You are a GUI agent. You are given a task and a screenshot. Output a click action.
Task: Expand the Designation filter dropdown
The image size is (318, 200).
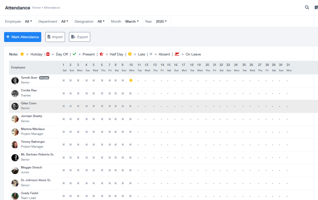tap(101, 21)
